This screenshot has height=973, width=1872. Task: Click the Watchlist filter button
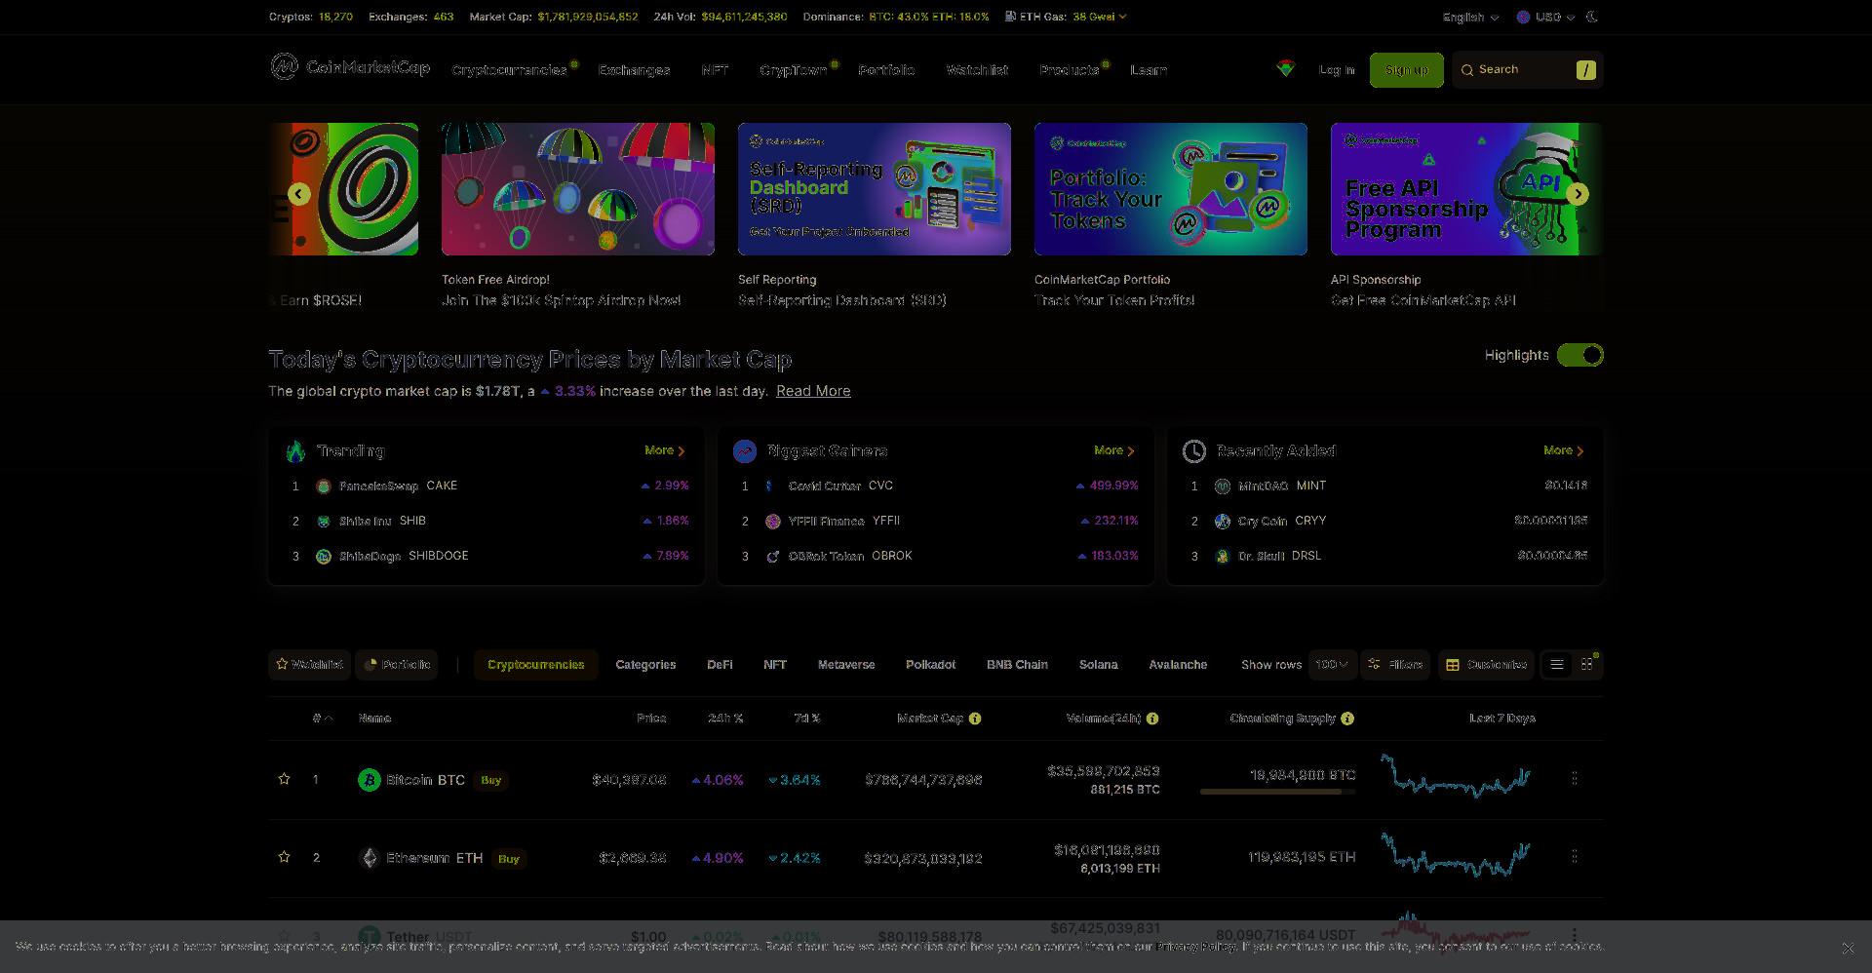309,665
